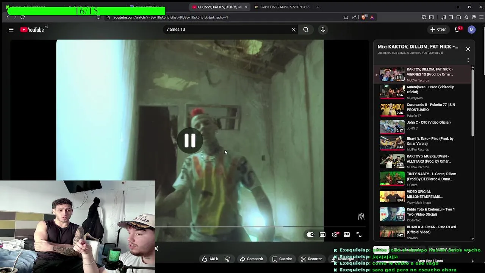Open the YouTube hamburger guide menu
485x273 pixels.
tap(11, 30)
